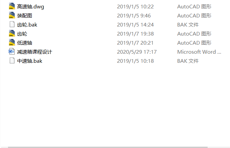Select the Word icon for 减速箱课程设计
The image size is (230, 148).
click(x=12, y=52)
